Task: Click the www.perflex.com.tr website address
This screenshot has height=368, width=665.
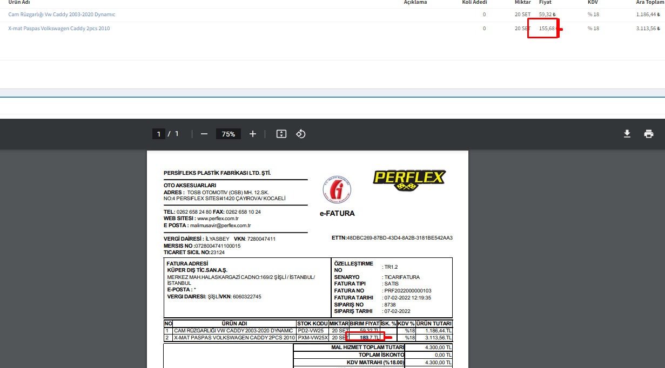Action: [218, 219]
